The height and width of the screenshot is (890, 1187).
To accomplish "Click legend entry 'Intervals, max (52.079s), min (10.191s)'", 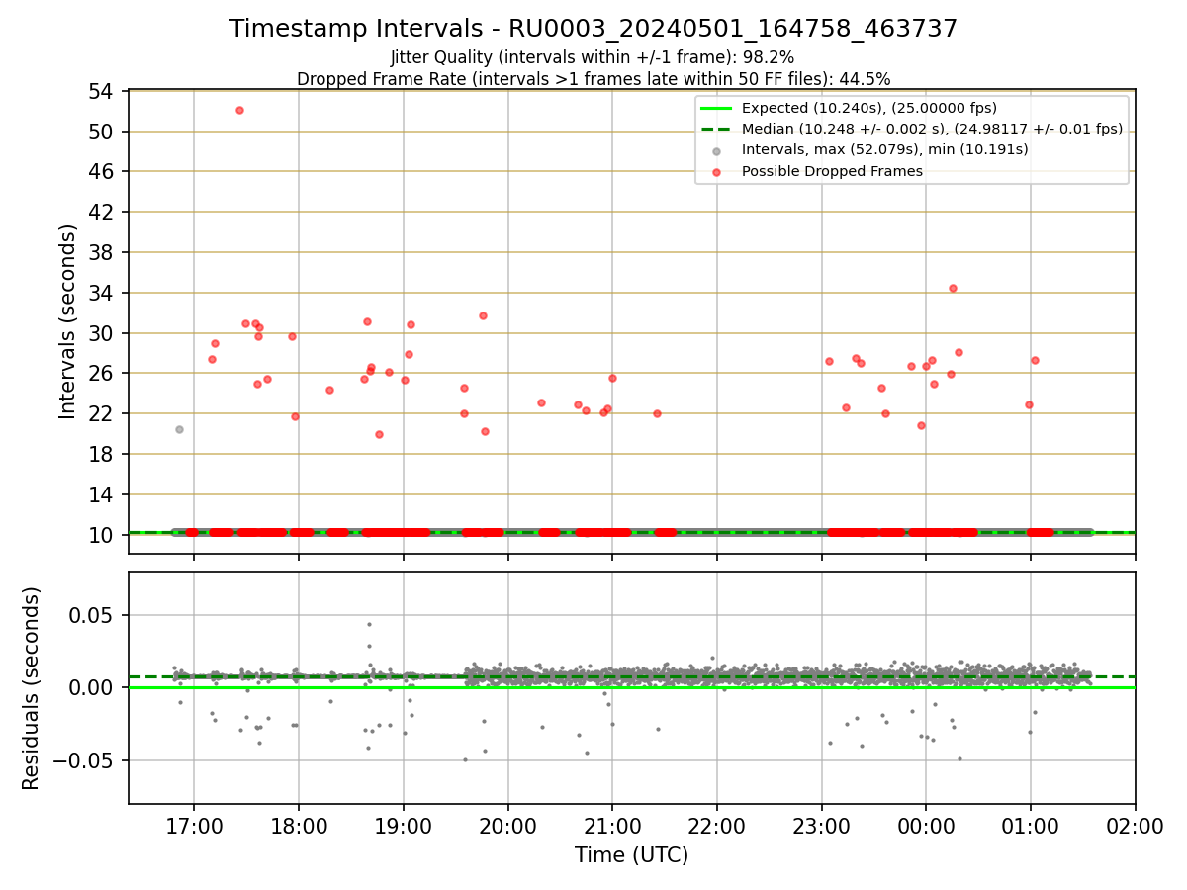I will point(885,149).
